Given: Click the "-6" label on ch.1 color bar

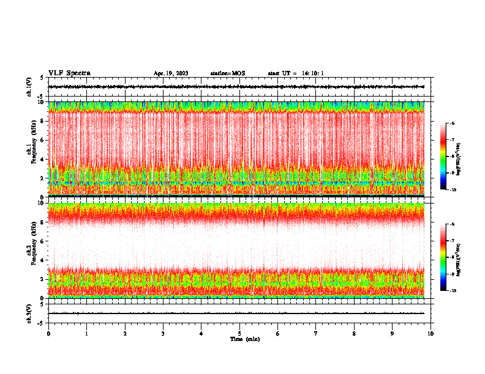Looking at the screenshot, I should [452, 123].
